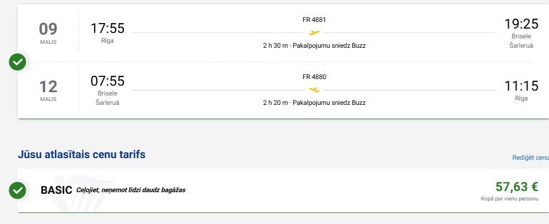The height and width of the screenshot is (224, 549).
Task: Click the green checkmark beside BASIC fare
Action: pyautogui.click(x=18, y=191)
